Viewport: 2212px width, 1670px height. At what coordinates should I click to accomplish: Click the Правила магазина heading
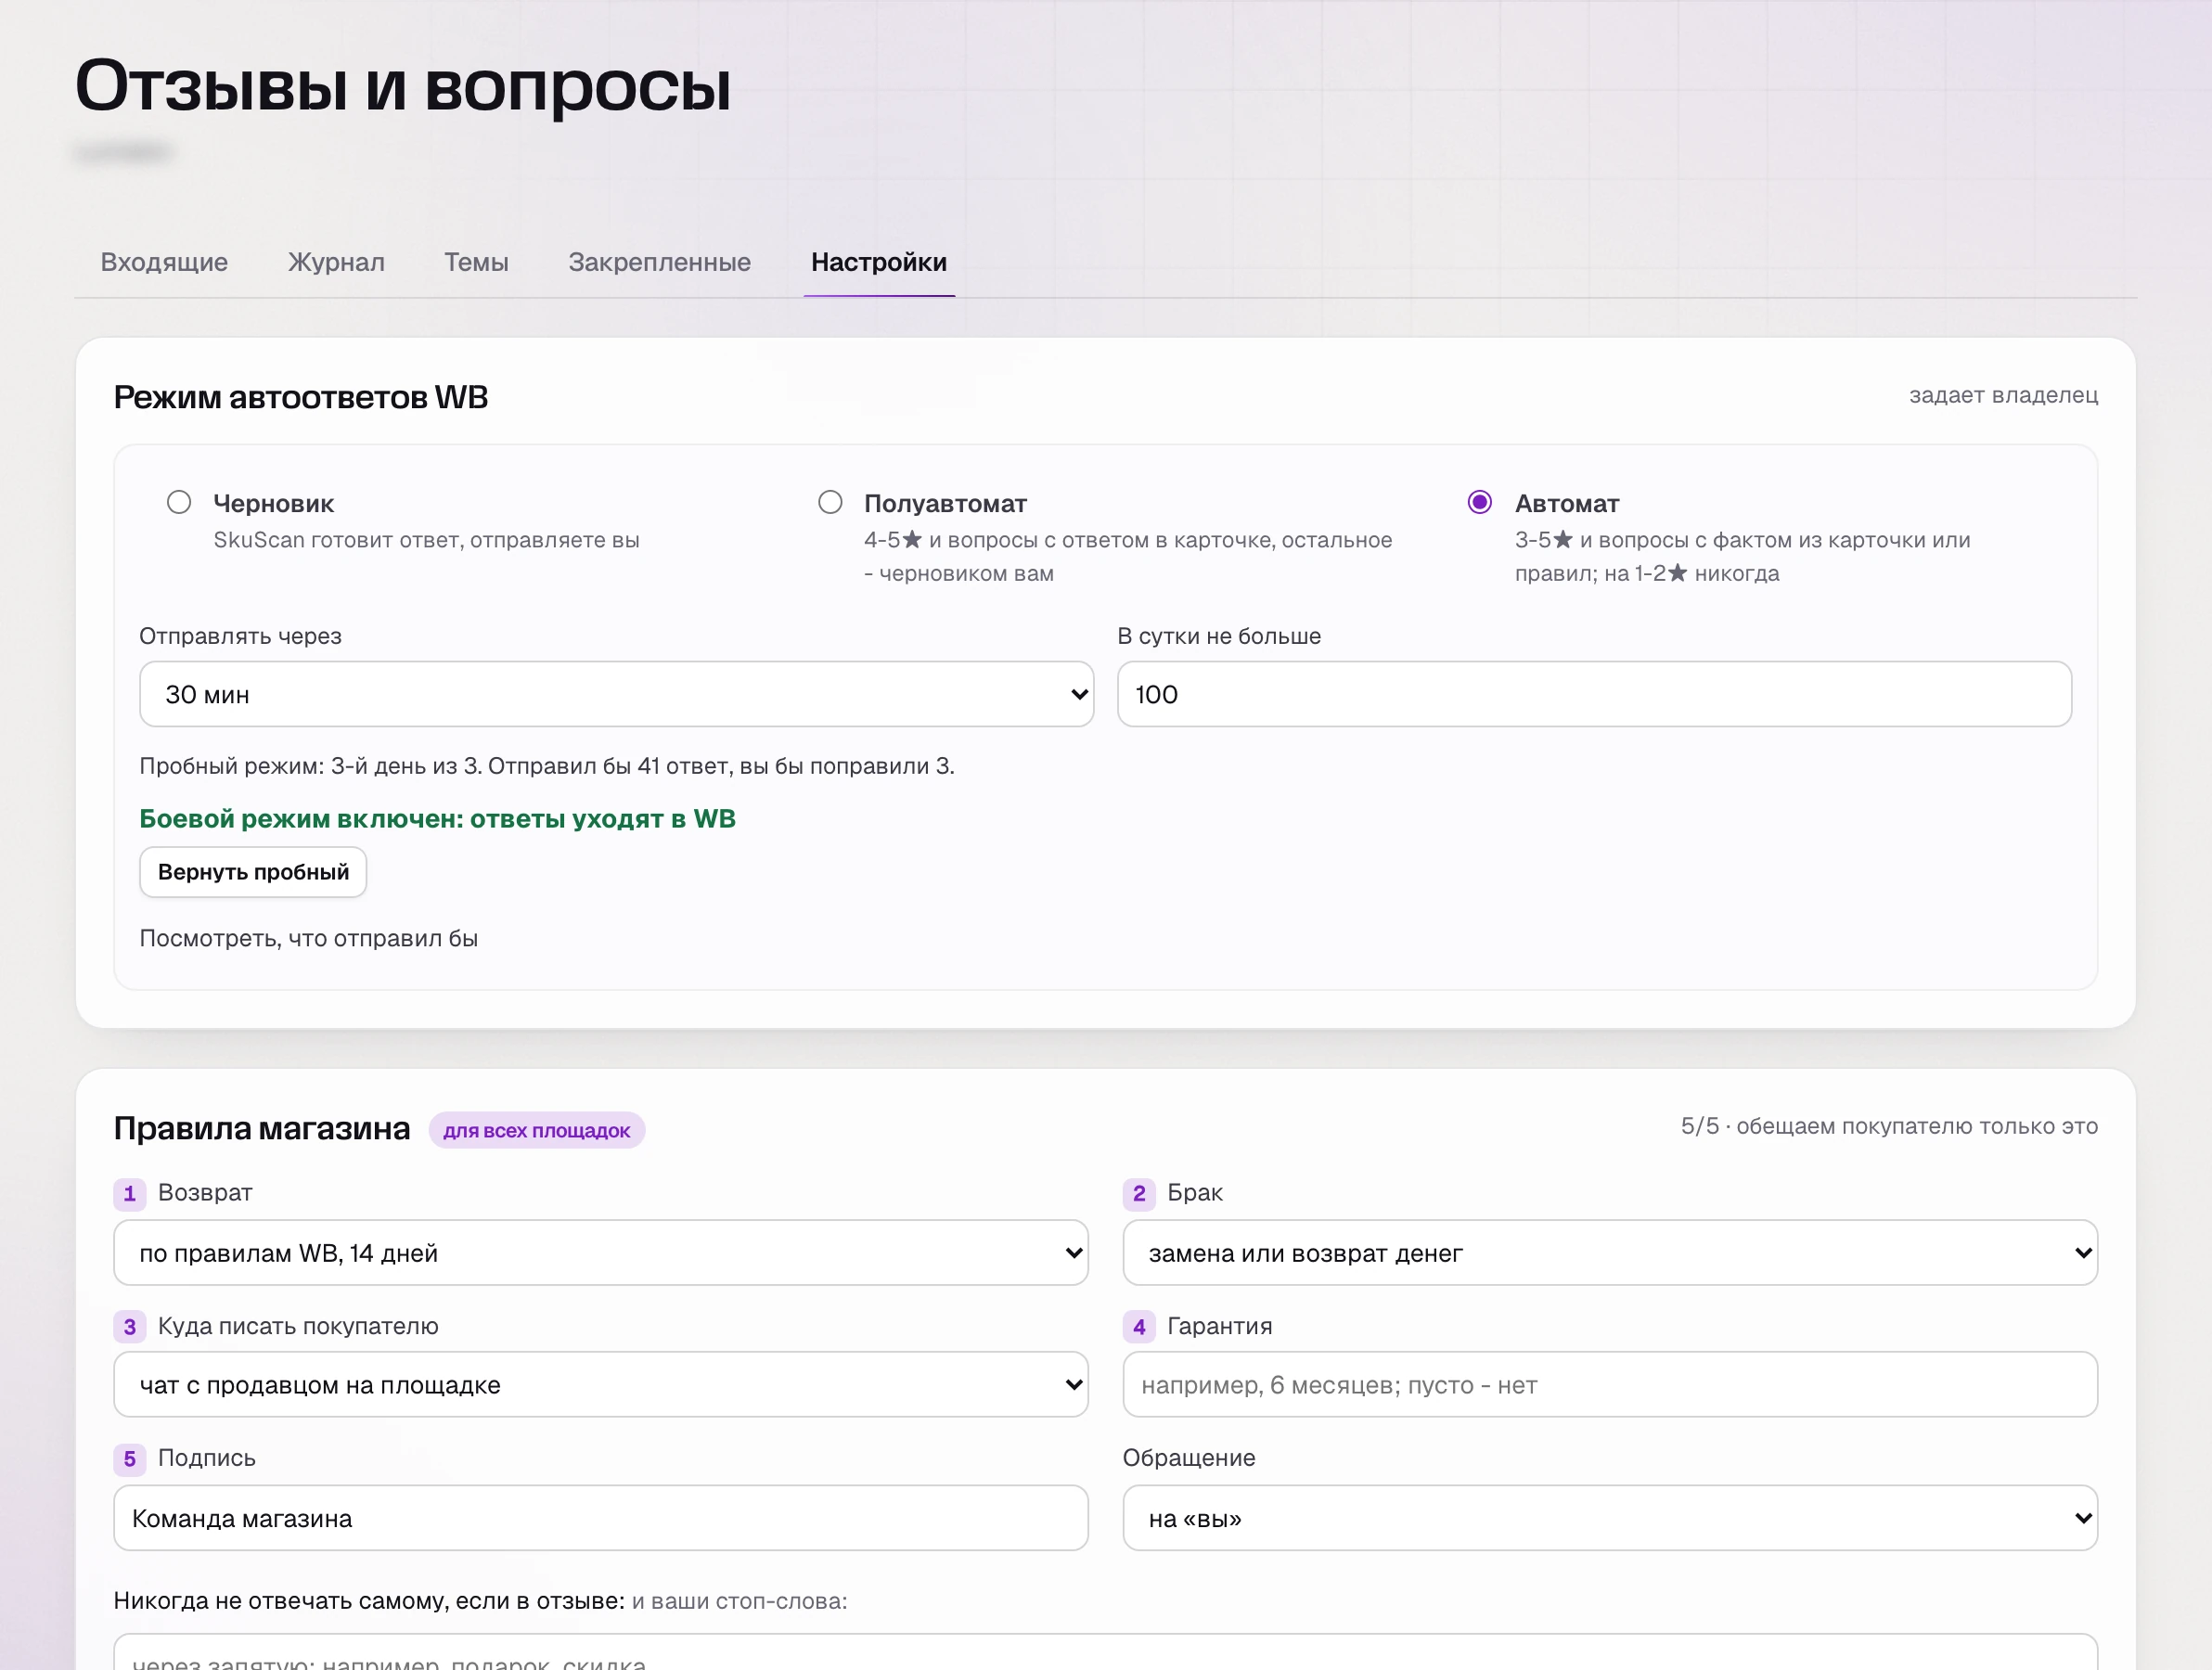(262, 1128)
